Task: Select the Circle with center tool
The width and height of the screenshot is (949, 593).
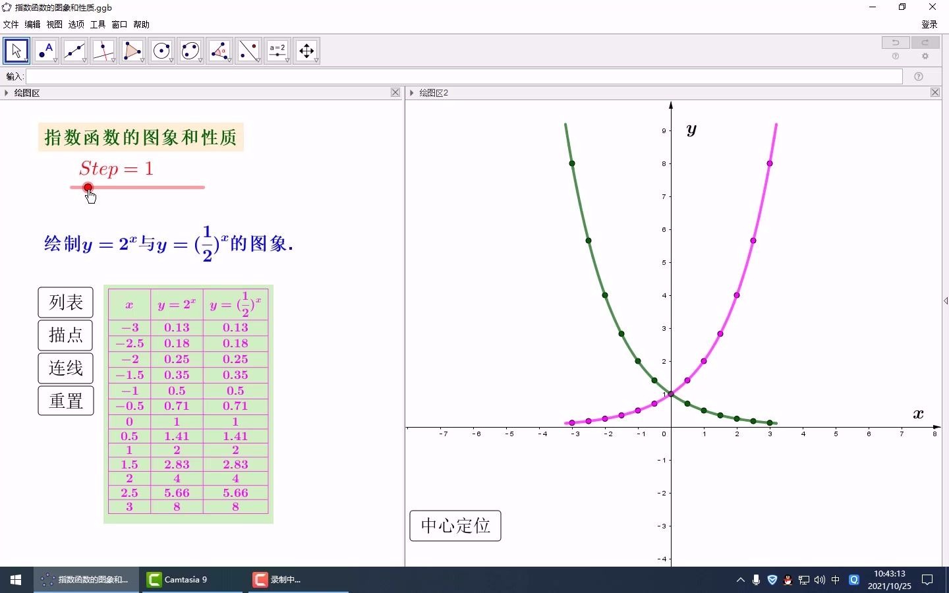Action: (161, 51)
